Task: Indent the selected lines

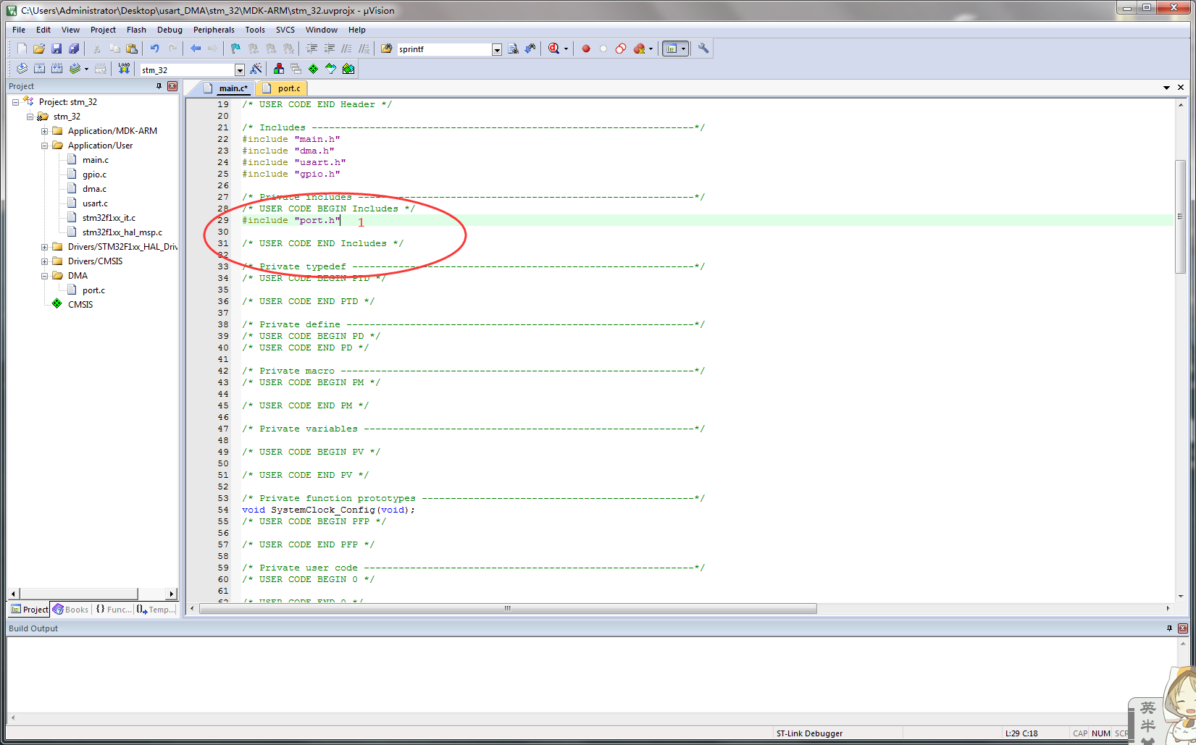Action: [x=311, y=49]
